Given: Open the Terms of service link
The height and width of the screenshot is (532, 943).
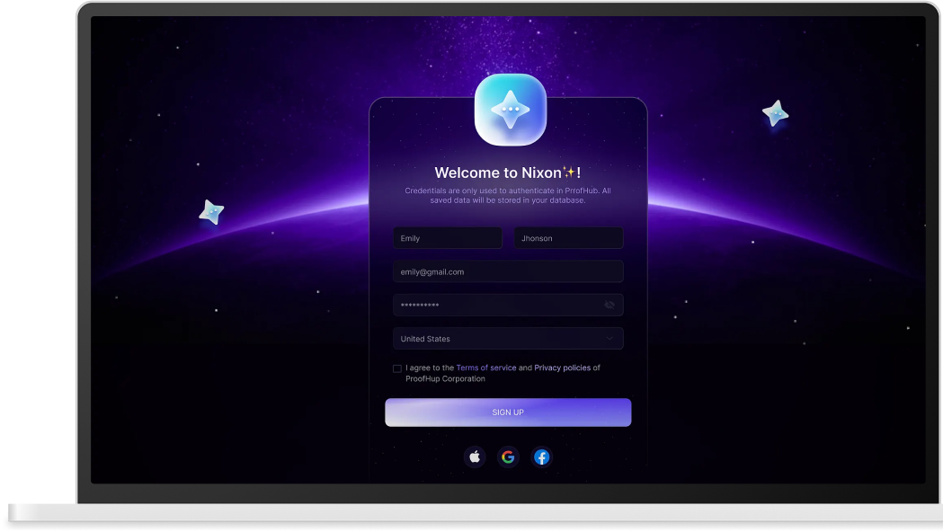Looking at the screenshot, I should pyautogui.click(x=486, y=368).
